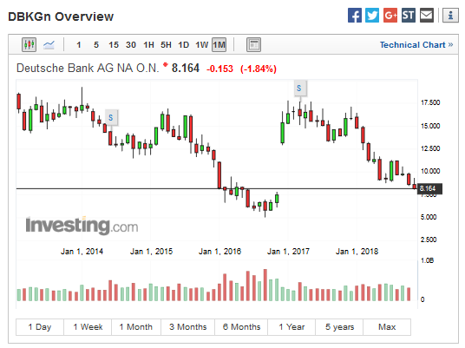Image resolution: width=465 pixels, height=348 pixels.
Task: Show the 1 Week range
Action: click(88, 327)
